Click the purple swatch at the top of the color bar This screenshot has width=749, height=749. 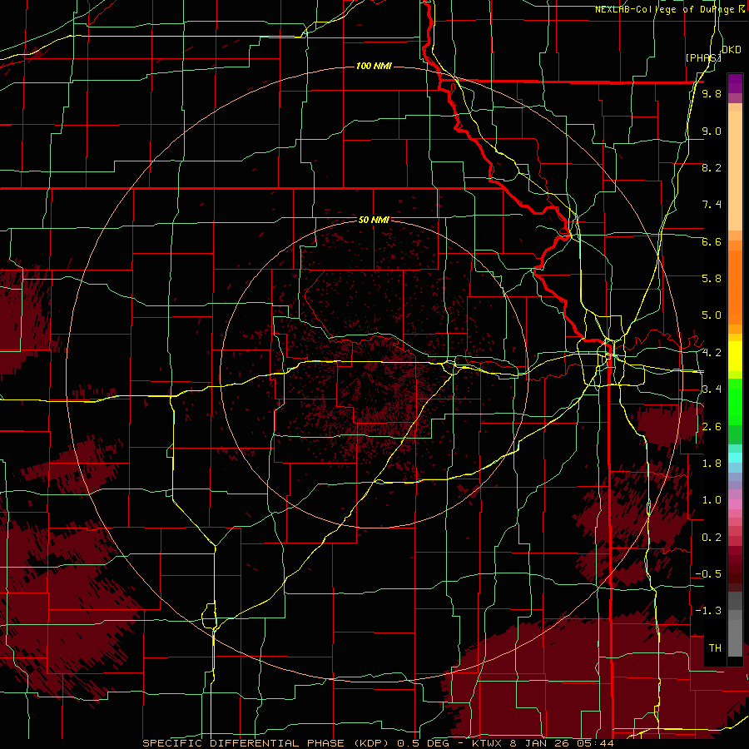[735, 83]
